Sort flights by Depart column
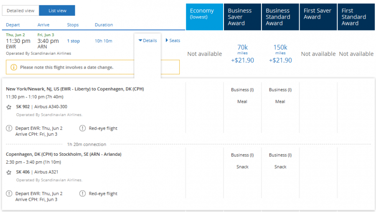 (x=13, y=25)
